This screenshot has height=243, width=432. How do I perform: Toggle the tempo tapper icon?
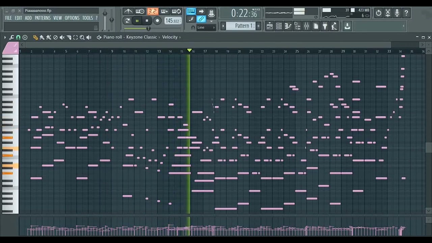(334, 26)
